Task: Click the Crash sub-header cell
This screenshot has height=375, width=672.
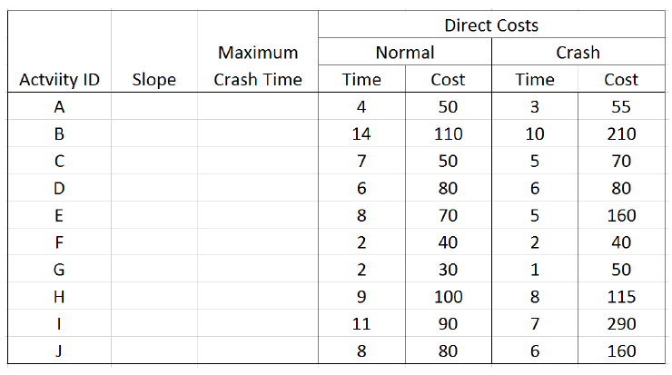Action: tap(578, 53)
